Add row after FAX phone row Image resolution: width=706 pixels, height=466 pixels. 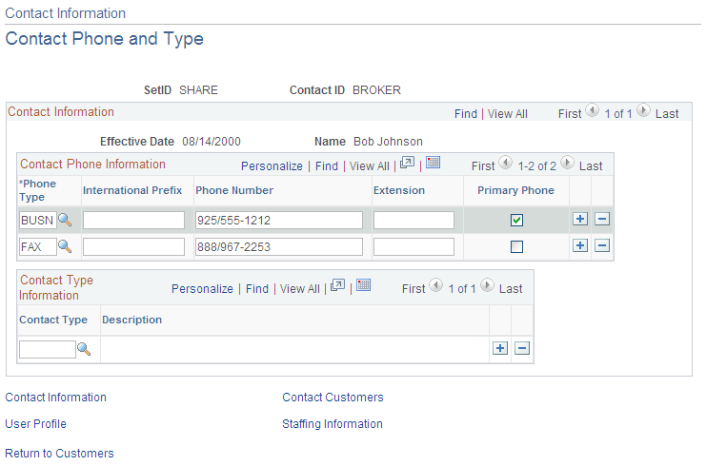[580, 245]
